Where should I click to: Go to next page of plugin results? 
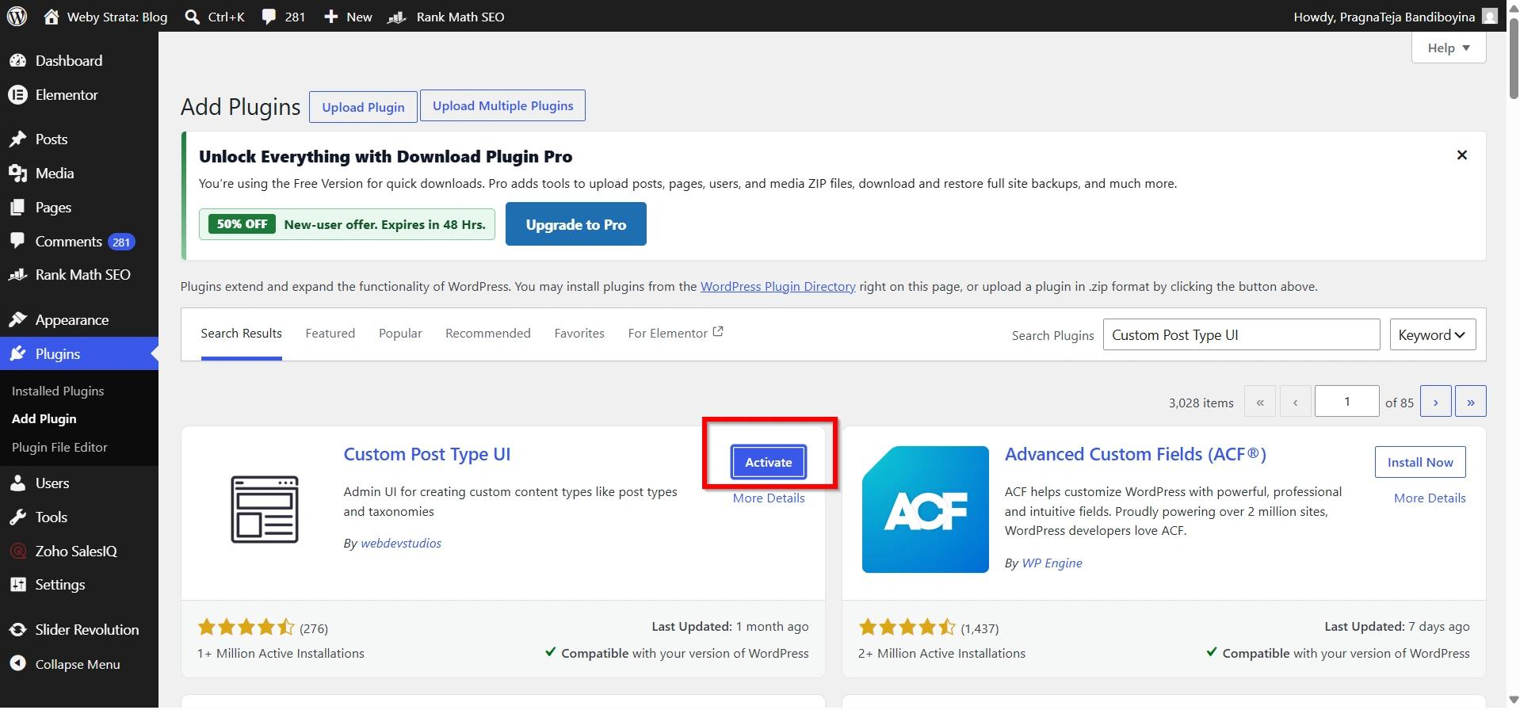1436,402
